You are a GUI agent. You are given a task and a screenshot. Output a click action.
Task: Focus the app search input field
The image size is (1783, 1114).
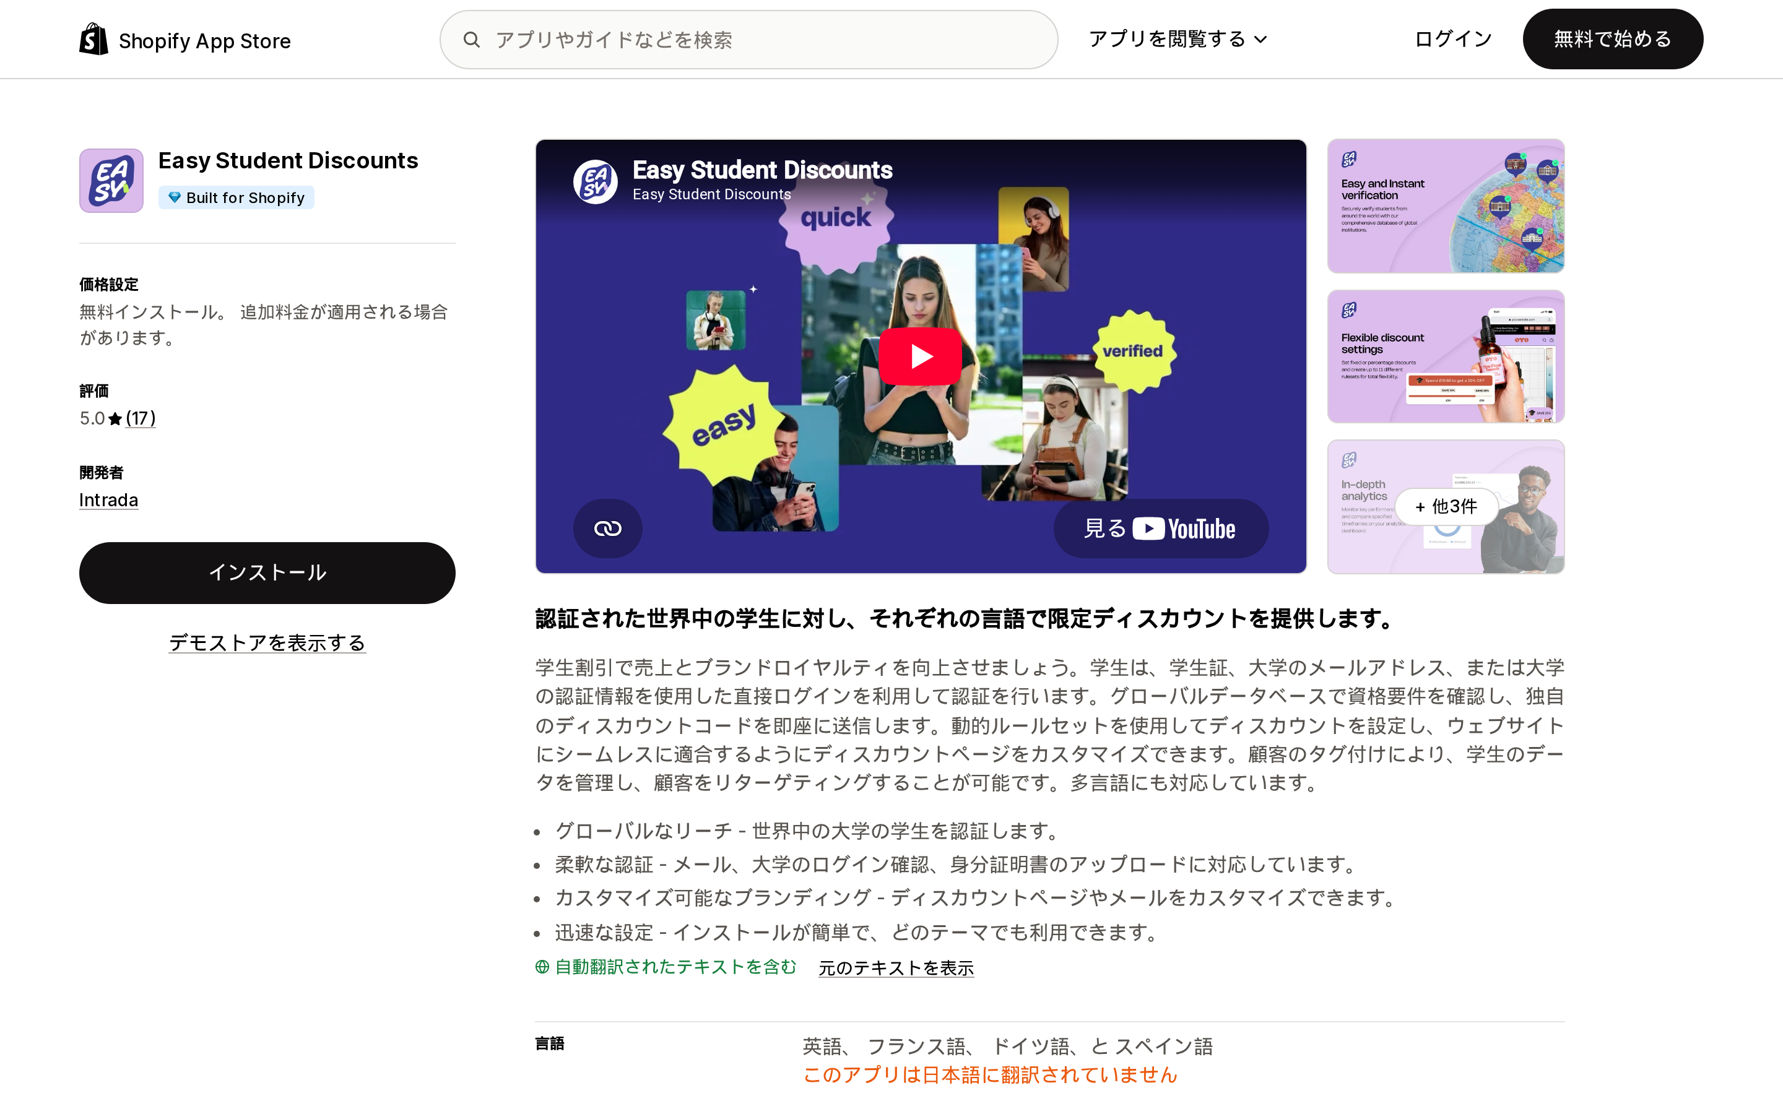click(x=748, y=40)
